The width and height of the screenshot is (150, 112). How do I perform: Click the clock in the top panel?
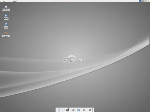(146, 1)
